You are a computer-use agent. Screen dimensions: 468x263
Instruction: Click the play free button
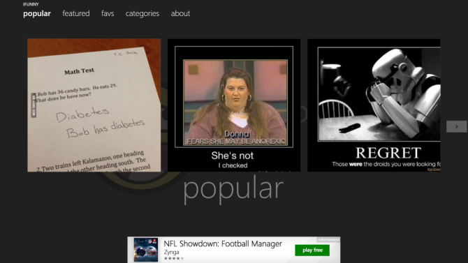click(312, 250)
